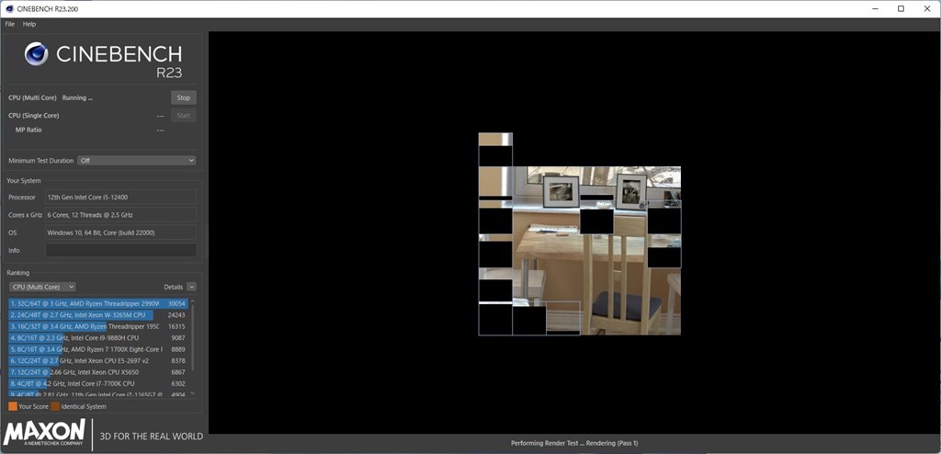Maximize the Cinebench window
Screen dimensions: 941x454
[x=901, y=8]
